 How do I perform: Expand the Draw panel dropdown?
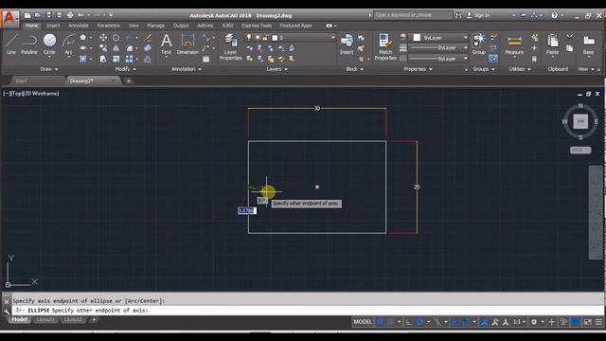coord(48,69)
